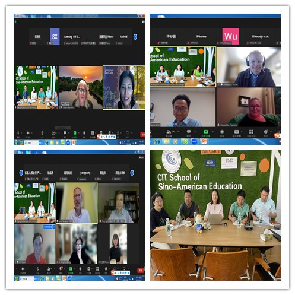
Task: Open captions icon in top-left Zoom window
Action: (93, 133)
